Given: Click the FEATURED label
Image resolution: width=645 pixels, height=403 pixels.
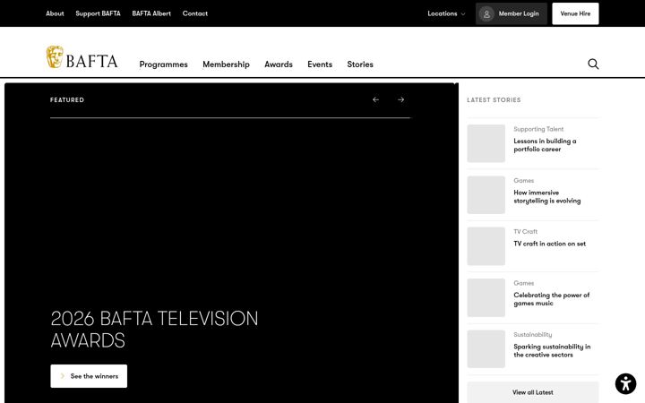Looking at the screenshot, I should [x=67, y=100].
